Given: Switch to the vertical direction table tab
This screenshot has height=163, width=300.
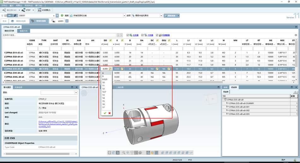Looking at the screenshot, I should pos(24,31).
